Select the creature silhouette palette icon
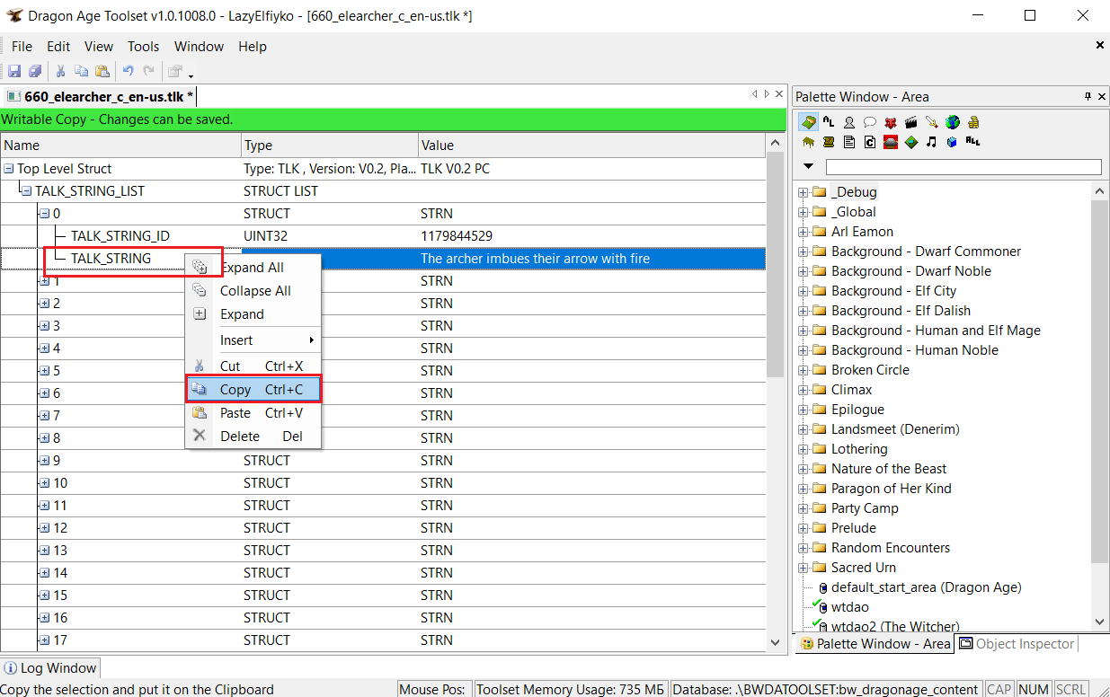 click(848, 122)
